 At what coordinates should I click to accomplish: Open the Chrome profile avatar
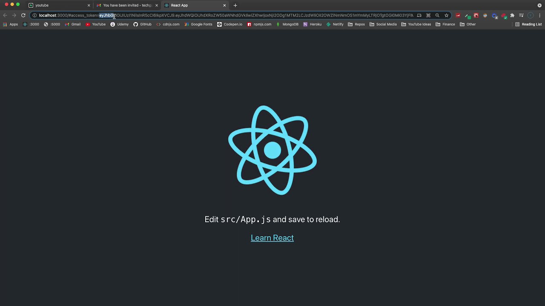531,15
